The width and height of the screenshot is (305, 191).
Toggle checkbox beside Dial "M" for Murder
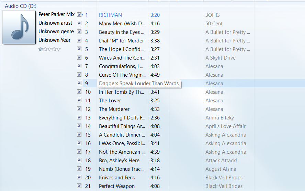pyautogui.click(x=79, y=40)
